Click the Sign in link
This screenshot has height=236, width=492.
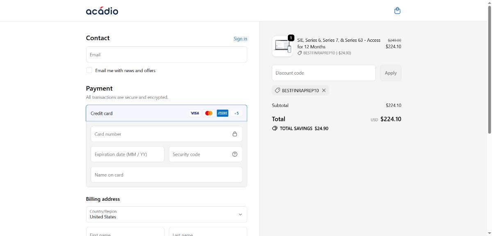click(x=240, y=39)
